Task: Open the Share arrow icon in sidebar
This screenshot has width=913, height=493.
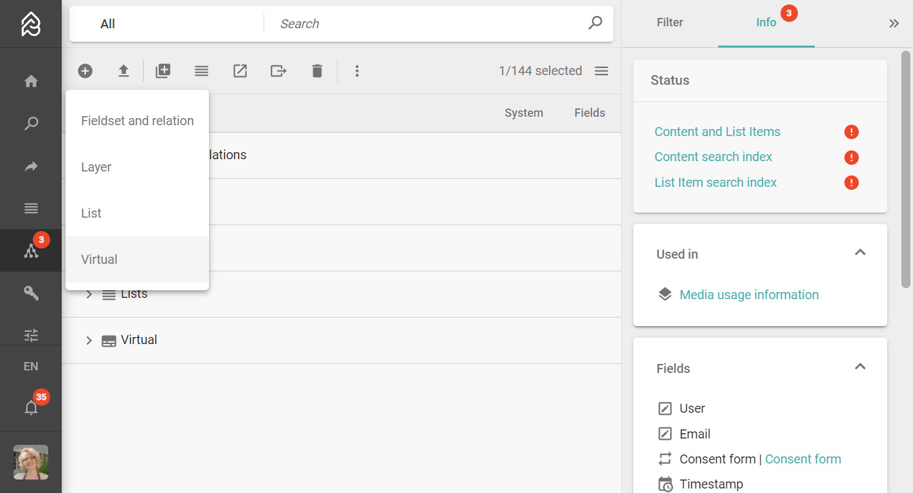Action: pyautogui.click(x=31, y=167)
